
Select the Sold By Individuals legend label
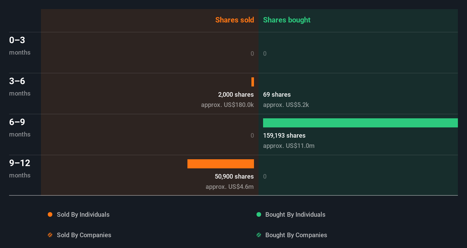pyautogui.click(x=83, y=215)
